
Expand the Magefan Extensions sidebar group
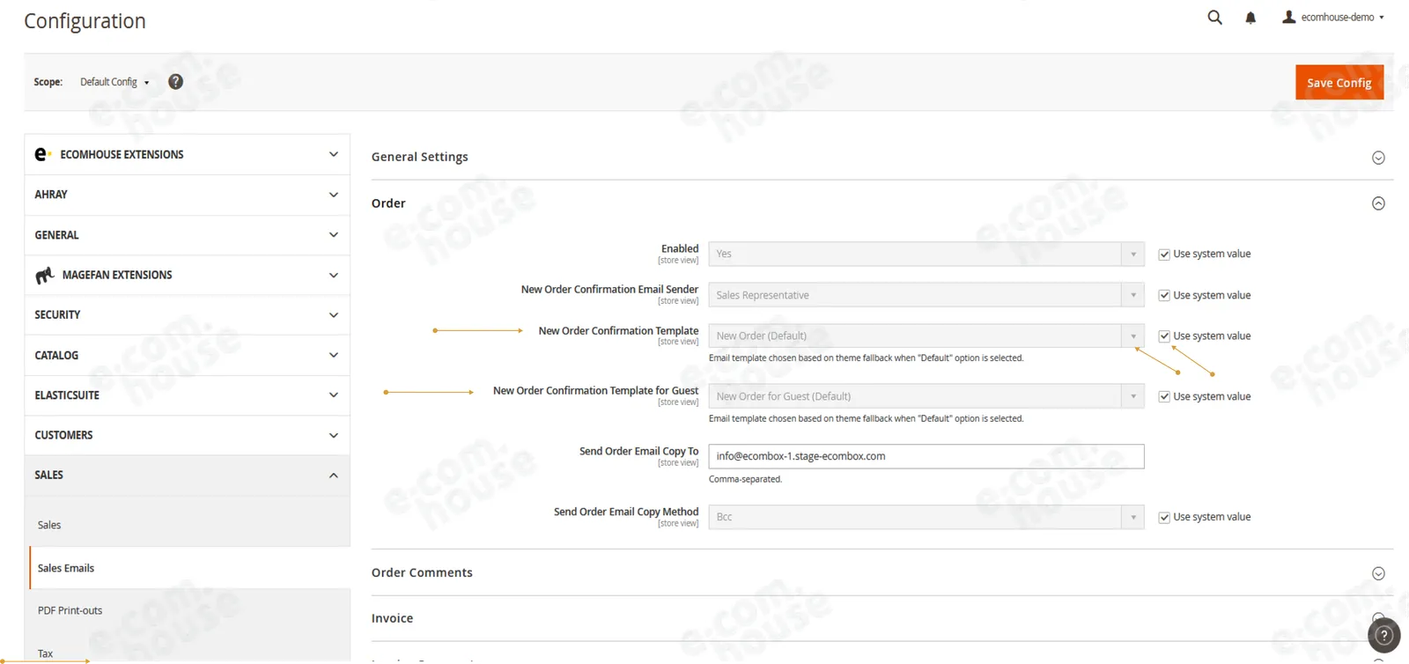[x=187, y=275]
